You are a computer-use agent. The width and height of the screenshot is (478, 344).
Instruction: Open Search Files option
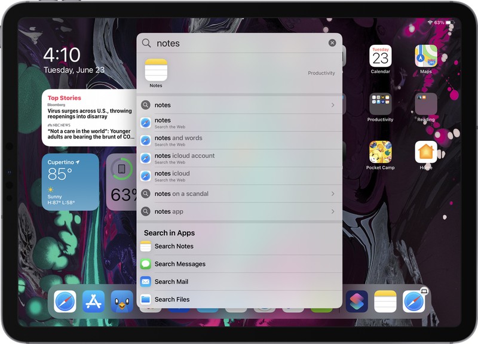point(171,300)
